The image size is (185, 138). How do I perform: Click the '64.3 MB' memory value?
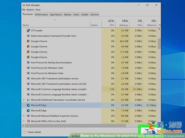click(124, 41)
